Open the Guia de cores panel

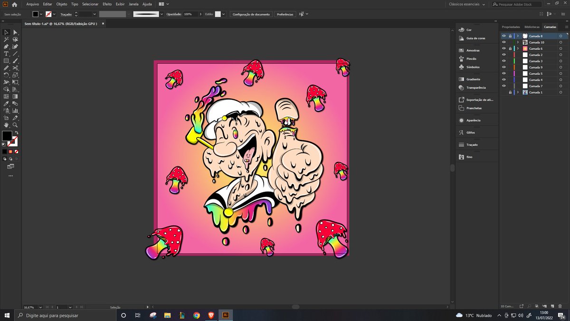pyautogui.click(x=475, y=38)
